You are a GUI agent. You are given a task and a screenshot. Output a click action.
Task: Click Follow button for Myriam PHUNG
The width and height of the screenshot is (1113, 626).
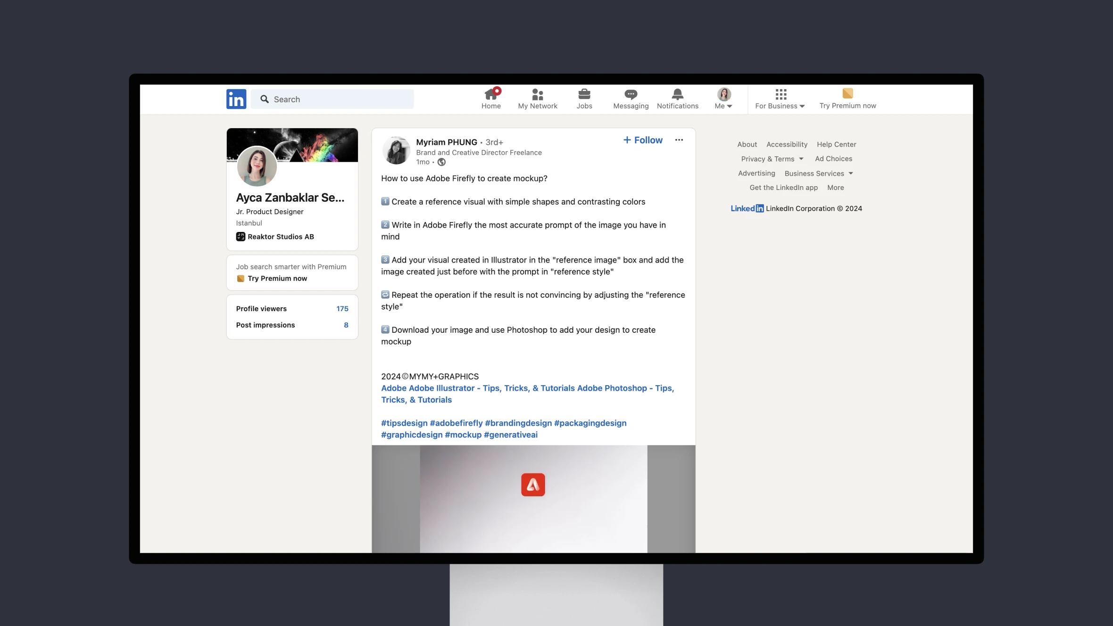(x=642, y=140)
